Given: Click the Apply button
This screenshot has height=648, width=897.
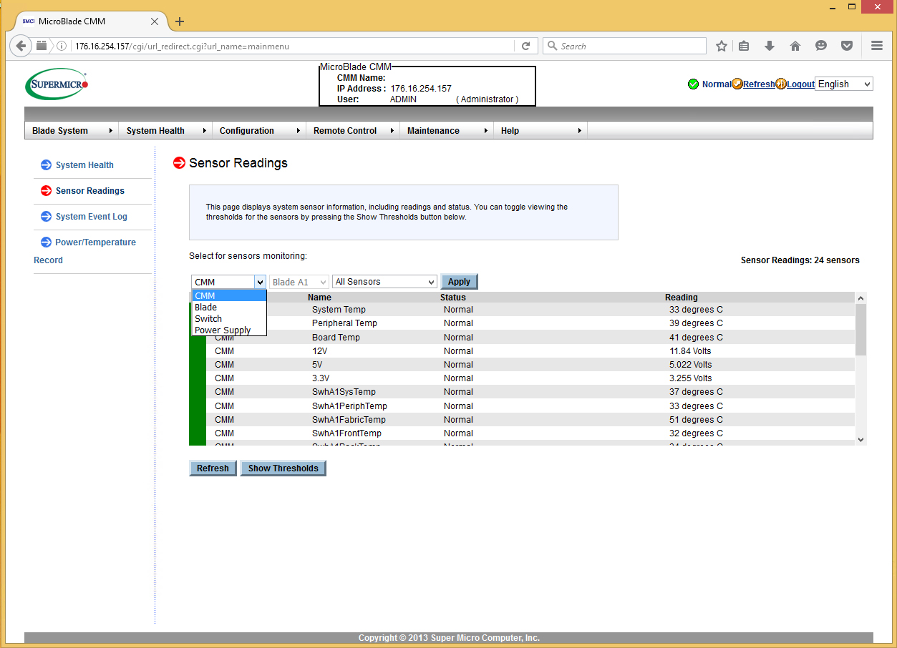Looking at the screenshot, I should click(459, 282).
